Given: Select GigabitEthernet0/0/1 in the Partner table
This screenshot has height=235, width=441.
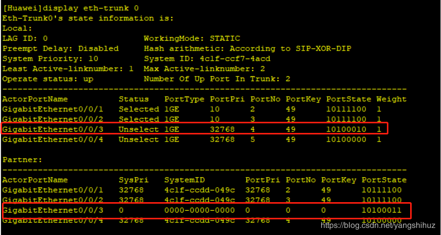Looking at the screenshot, I should point(53,191).
